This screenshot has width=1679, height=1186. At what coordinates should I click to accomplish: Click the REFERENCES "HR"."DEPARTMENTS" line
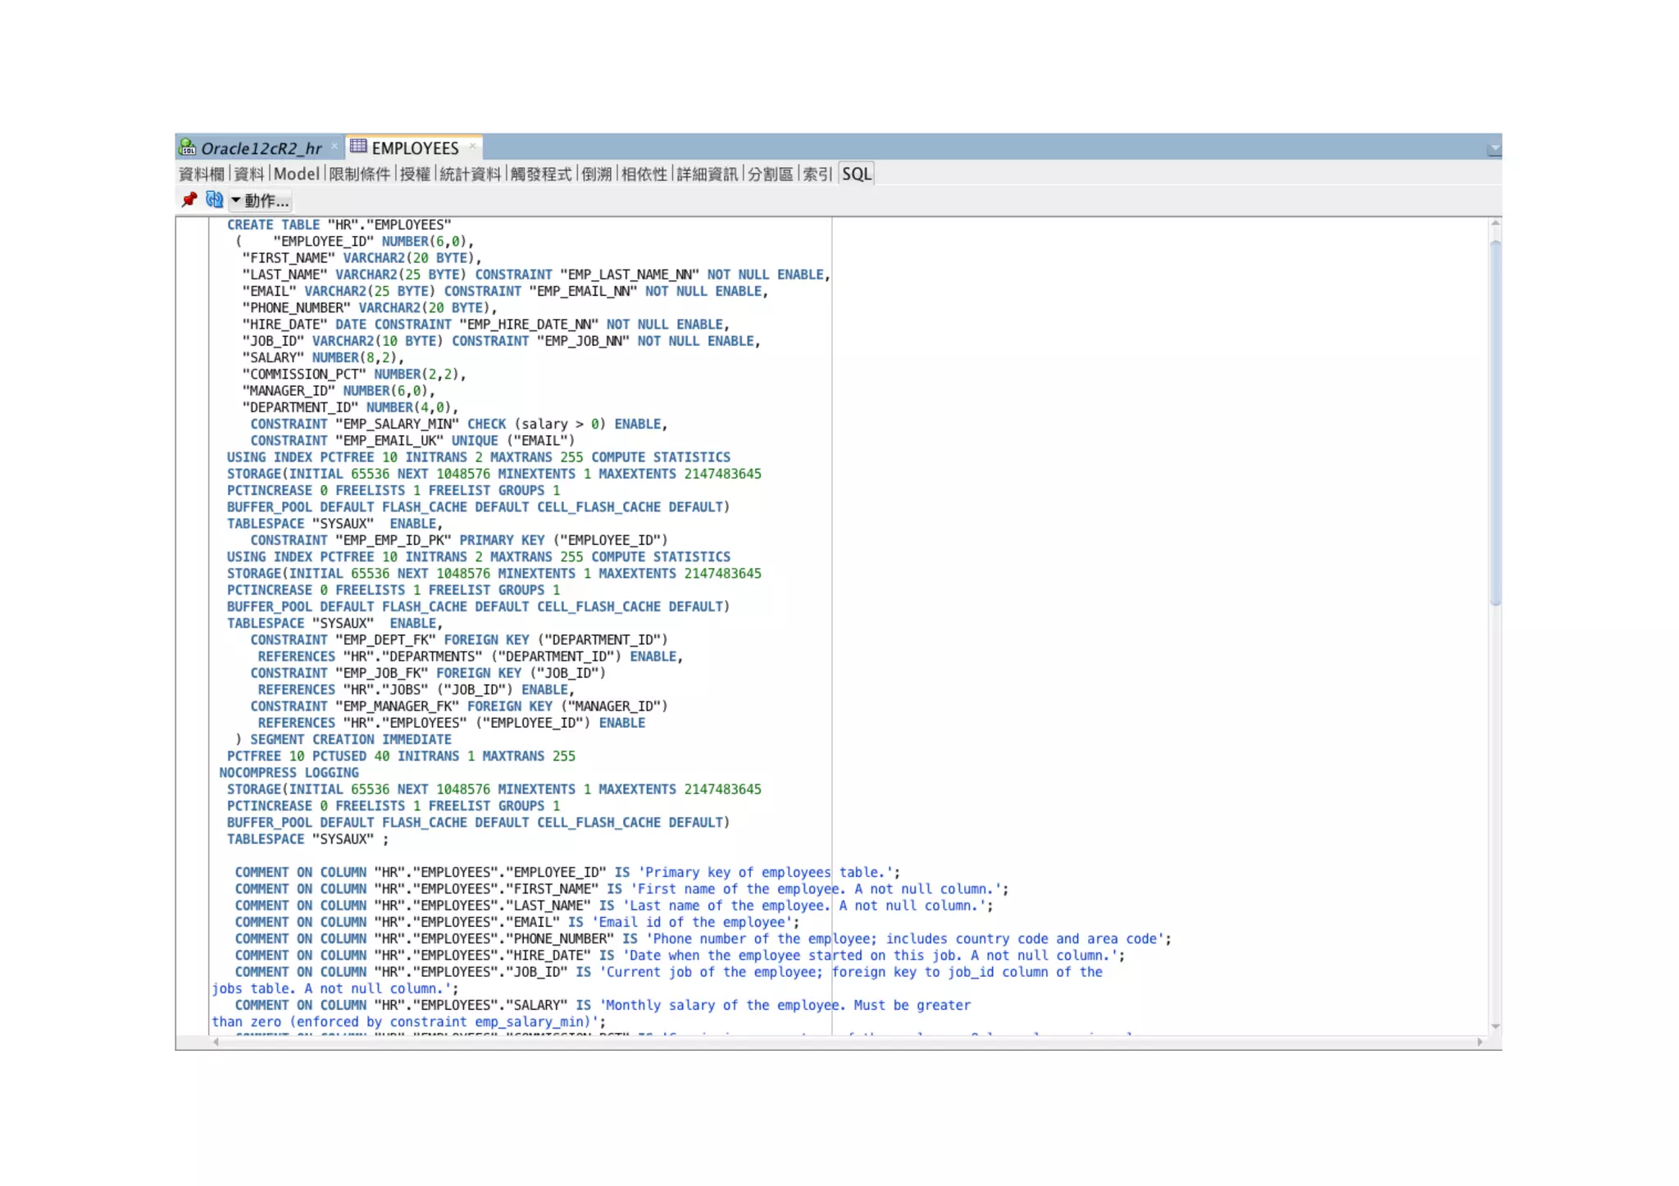coord(470,657)
